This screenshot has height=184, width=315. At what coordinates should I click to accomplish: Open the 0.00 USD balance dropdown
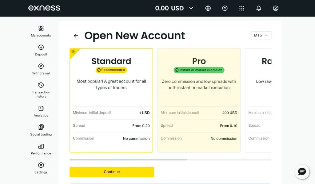pos(174,8)
